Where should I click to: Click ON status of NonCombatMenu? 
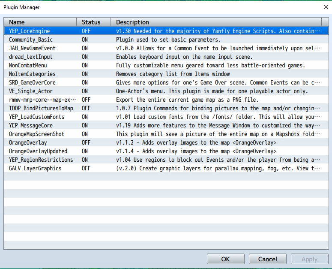[x=85, y=65]
